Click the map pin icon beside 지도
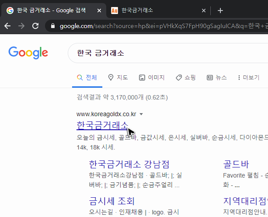 tap(111, 78)
